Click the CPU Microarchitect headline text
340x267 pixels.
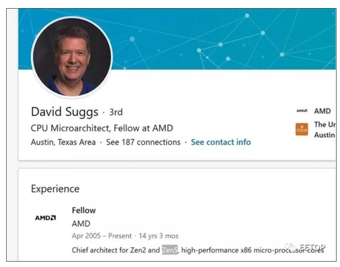coord(102,128)
